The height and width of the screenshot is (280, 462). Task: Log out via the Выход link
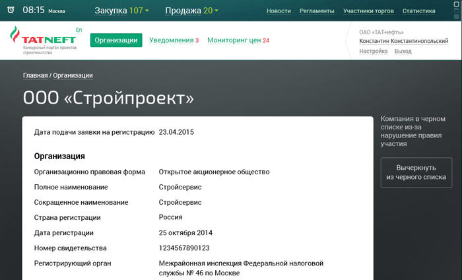(x=403, y=51)
